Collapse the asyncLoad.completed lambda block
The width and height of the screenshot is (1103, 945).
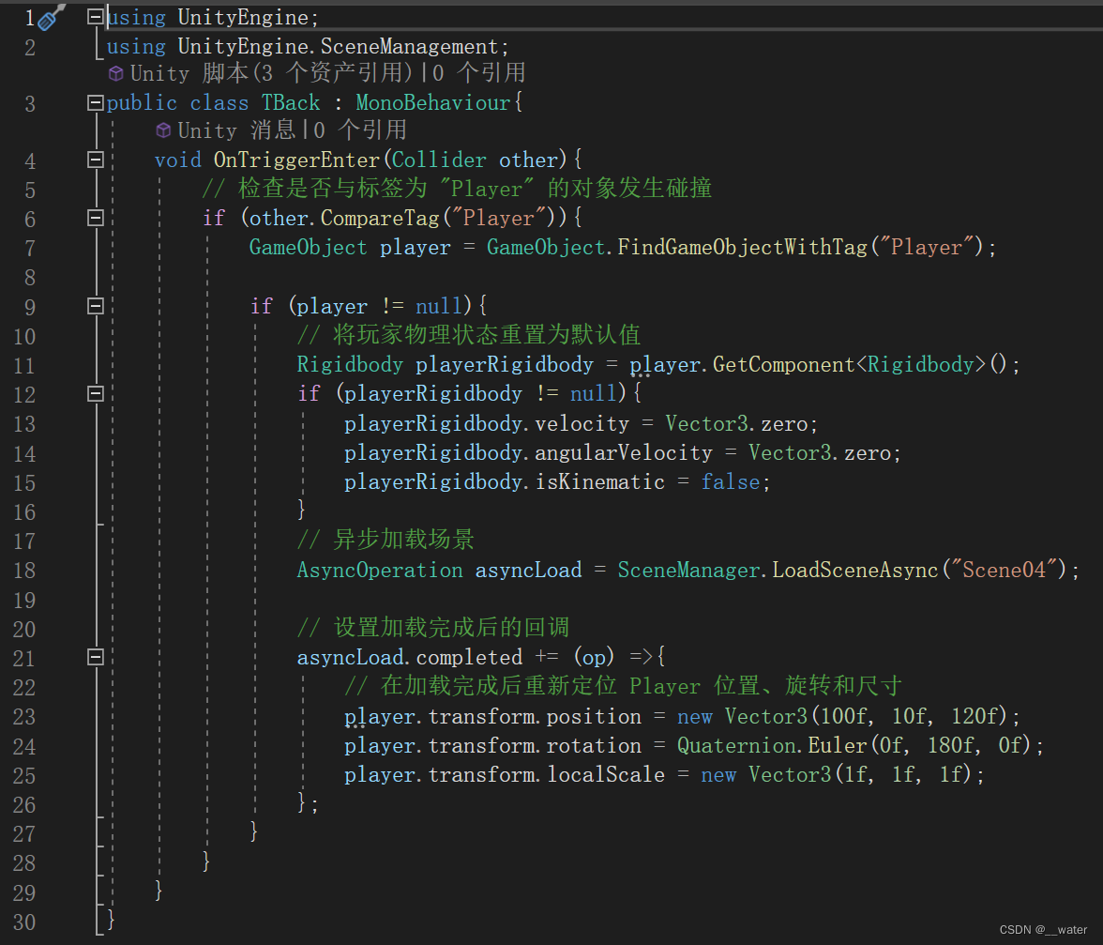click(x=95, y=657)
